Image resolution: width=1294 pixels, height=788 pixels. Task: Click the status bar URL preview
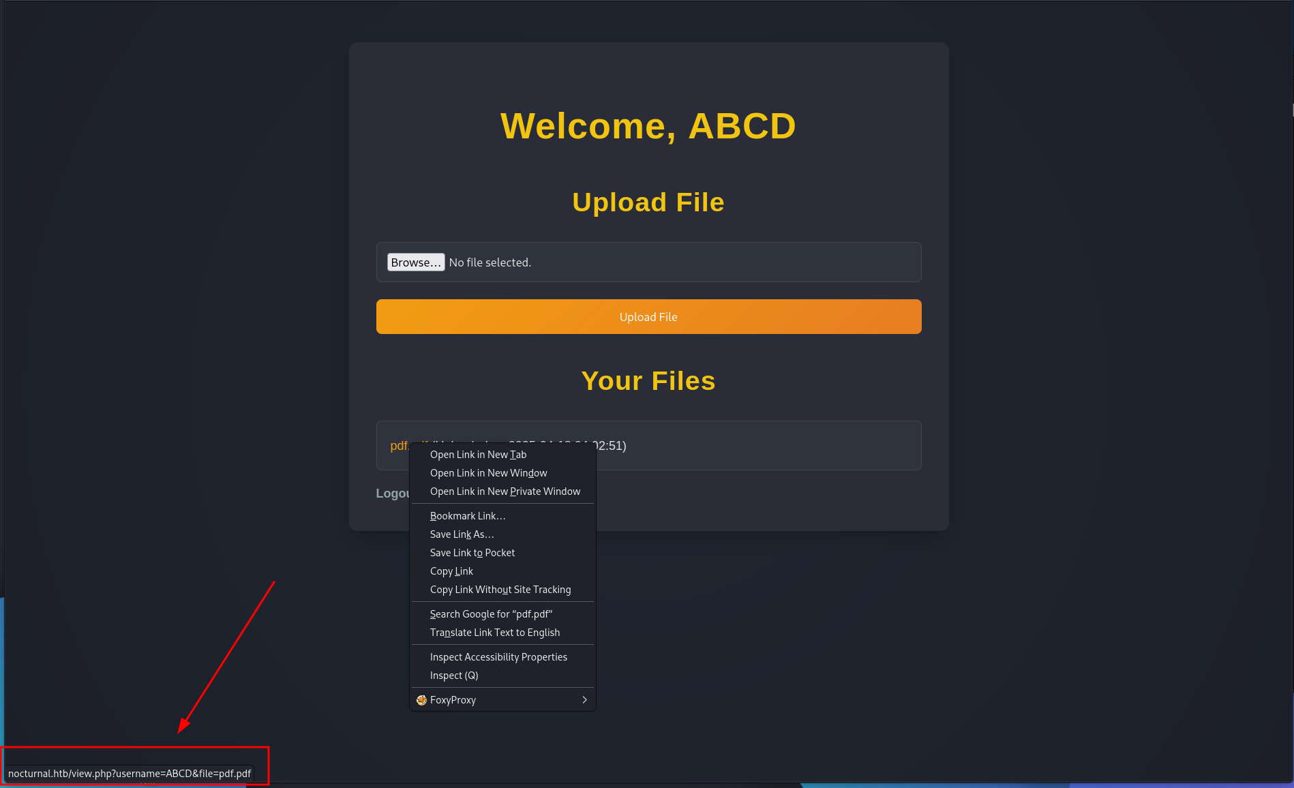[130, 774]
